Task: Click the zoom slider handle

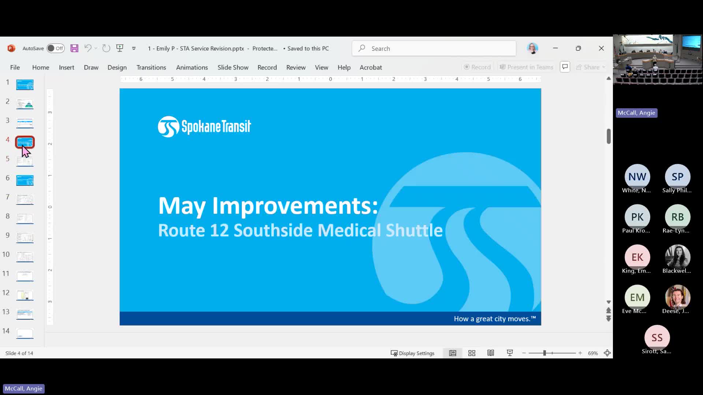Action: (544, 353)
